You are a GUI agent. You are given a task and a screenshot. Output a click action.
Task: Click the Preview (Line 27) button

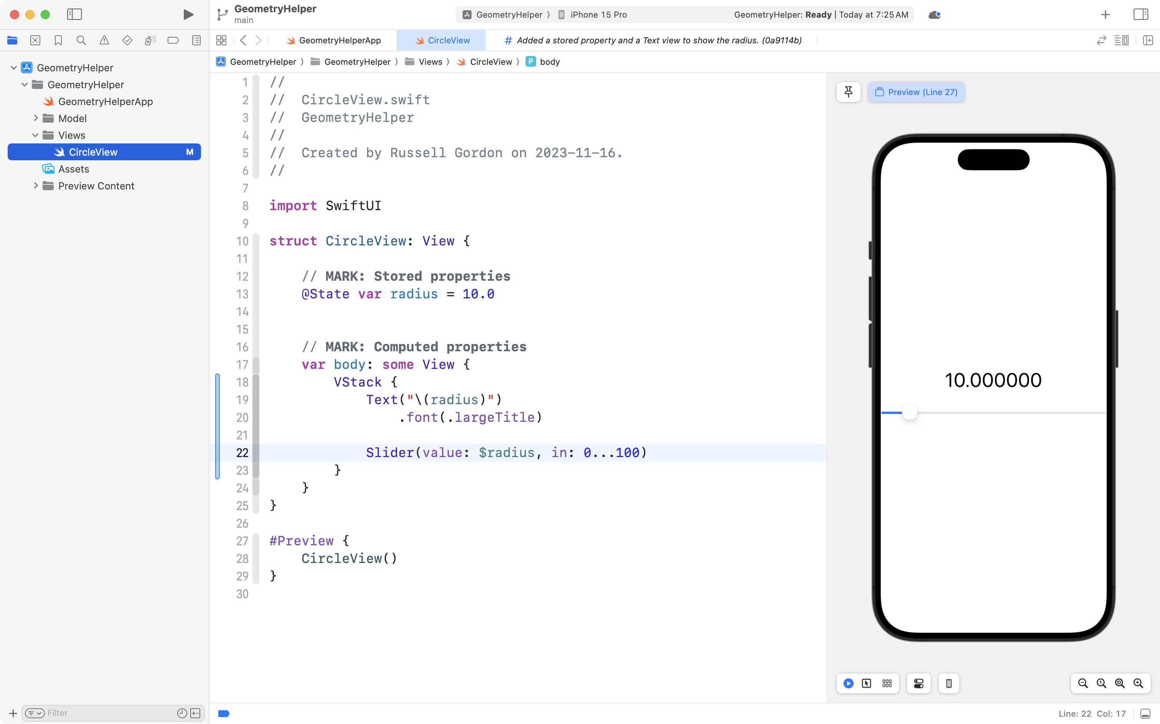coord(915,92)
